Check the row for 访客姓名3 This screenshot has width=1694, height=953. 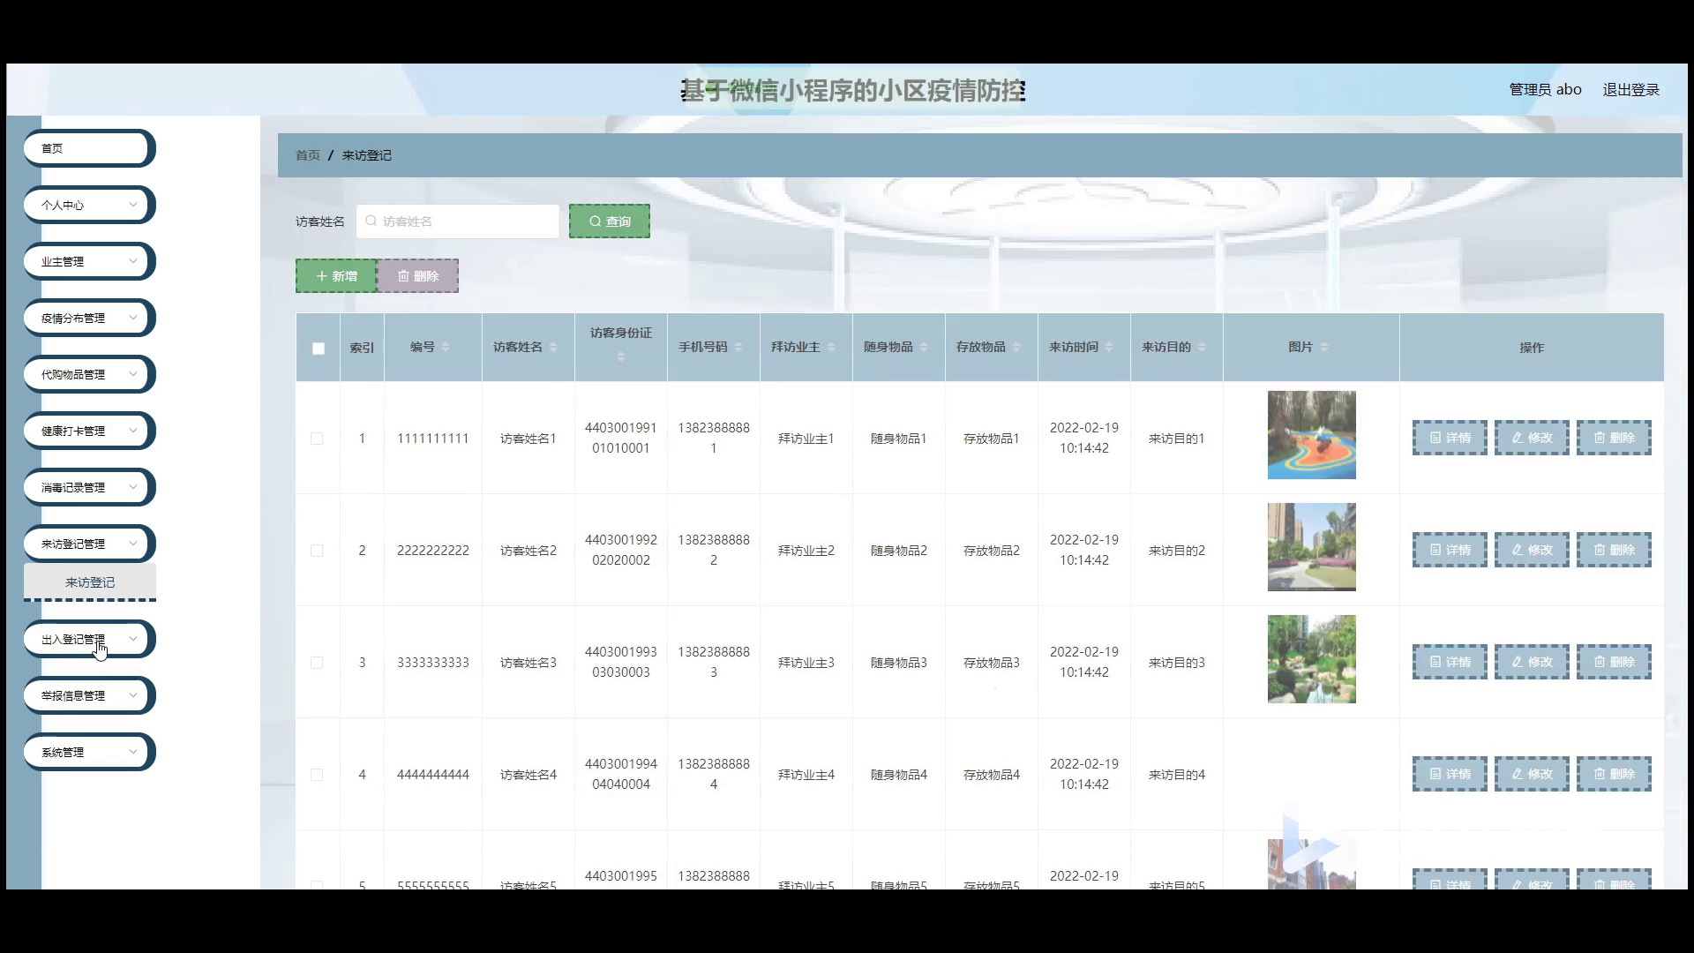[x=317, y=663]
